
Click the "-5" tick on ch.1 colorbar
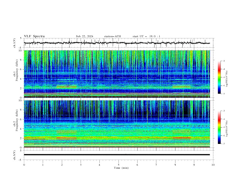point(223,77)
